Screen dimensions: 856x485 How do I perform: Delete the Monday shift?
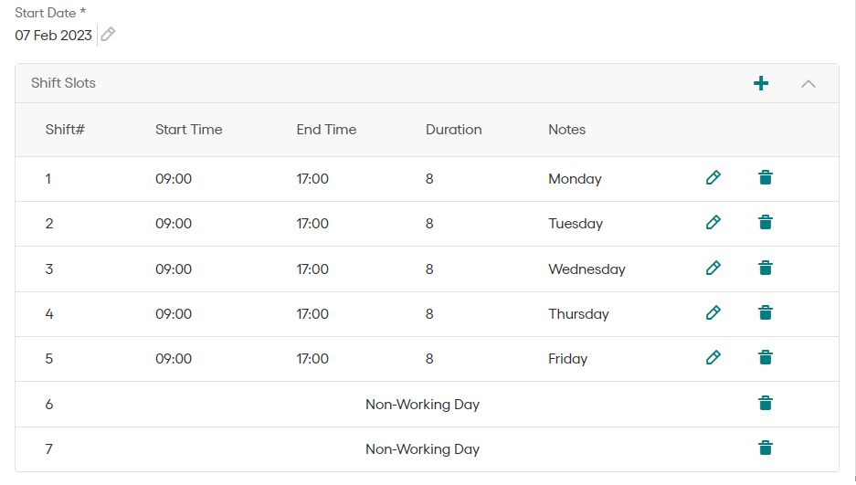[766, 178]
